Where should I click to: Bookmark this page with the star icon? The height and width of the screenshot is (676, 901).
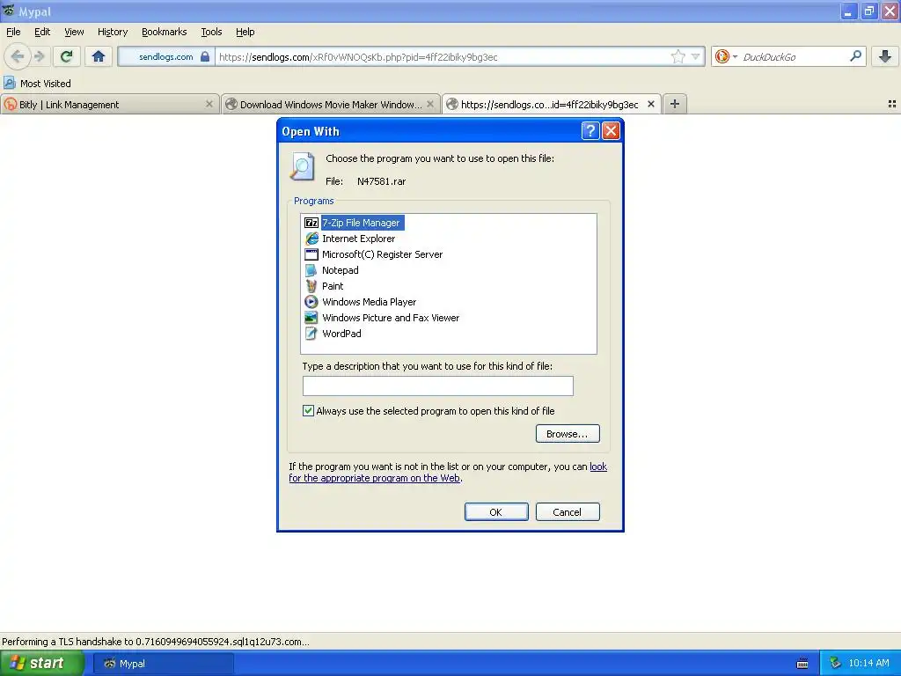[678, 56]
